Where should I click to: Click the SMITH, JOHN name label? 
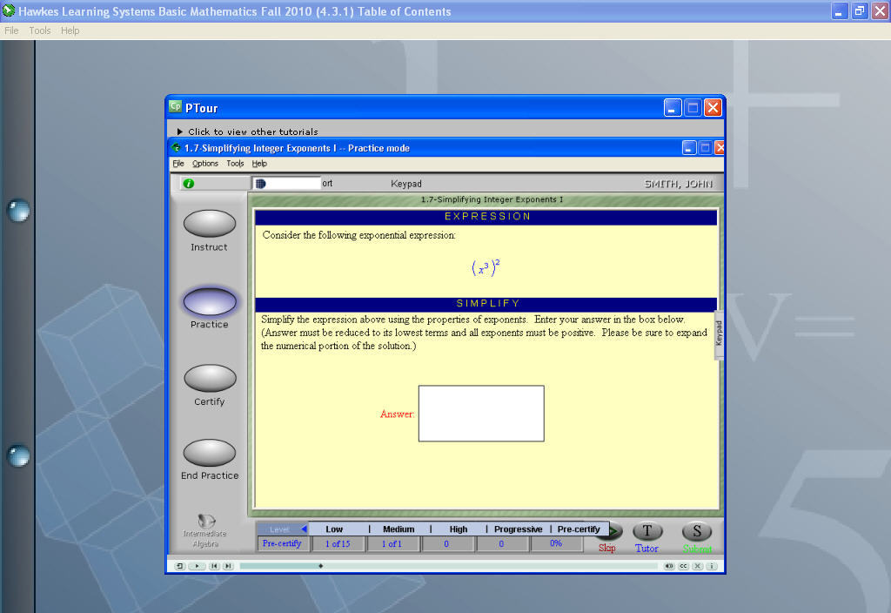click(x=679, y=184)
